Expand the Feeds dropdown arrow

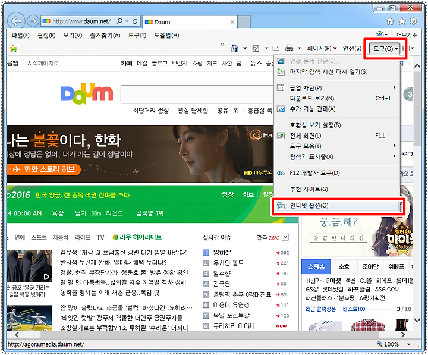click(x=266, y=48)
